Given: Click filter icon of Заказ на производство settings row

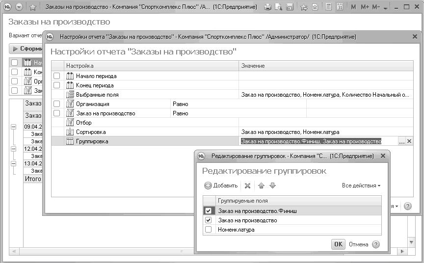Looking at the screenshot, I should (70, 113).
